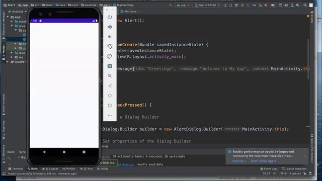322x181 pixels.
Task: Click the editor vertical scrollbar
Action: [x=308, y=59]
